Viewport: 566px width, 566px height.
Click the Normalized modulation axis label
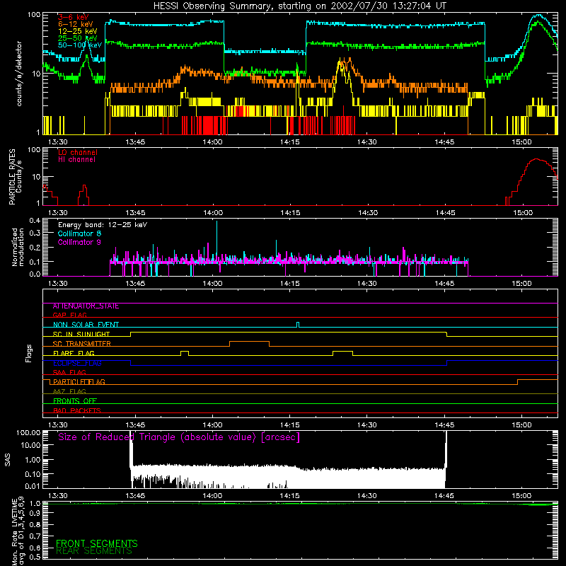(18, 247)
